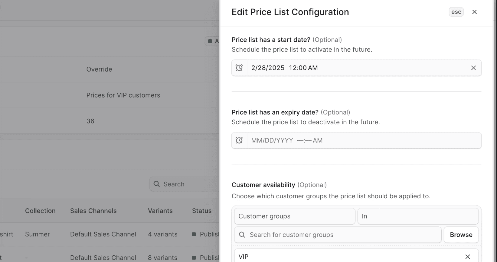The height and width of the screenshot is (262, 497).
Task: Click the Override type value
Action: 99,69
